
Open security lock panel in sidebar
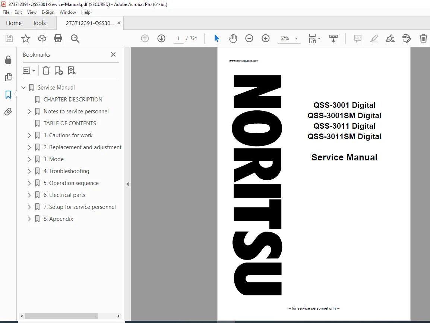pos(8,60)
